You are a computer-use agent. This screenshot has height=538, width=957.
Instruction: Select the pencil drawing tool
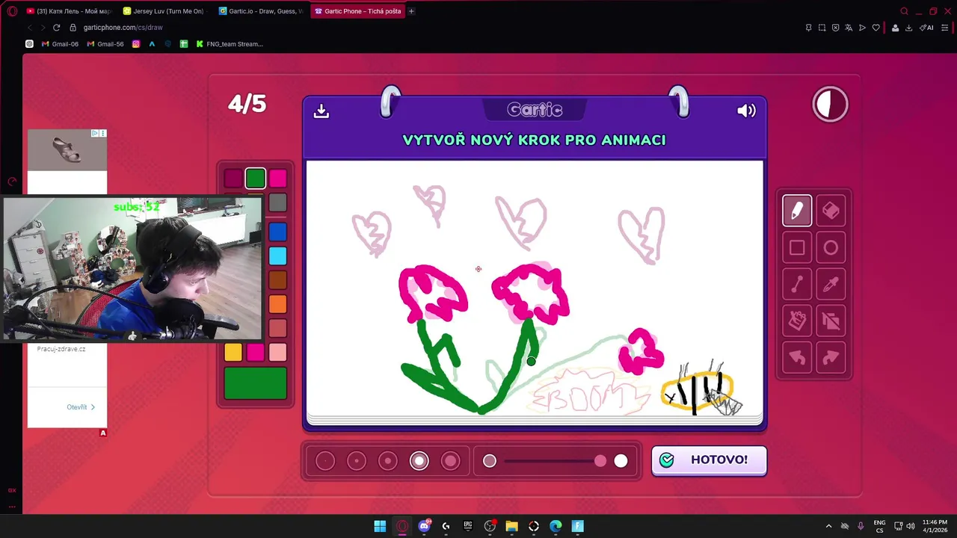797,211
